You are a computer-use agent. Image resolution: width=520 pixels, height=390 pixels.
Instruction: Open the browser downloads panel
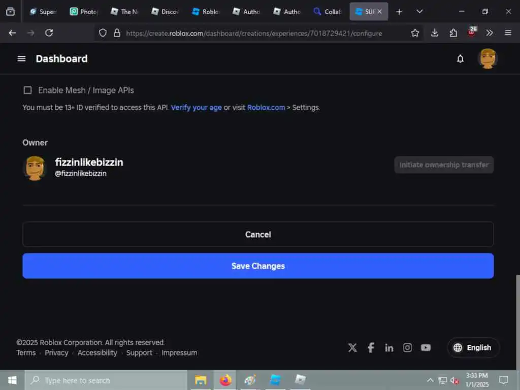435,33
